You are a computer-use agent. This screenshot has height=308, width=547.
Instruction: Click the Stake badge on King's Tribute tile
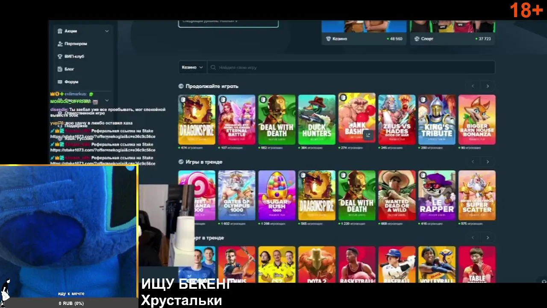423,99
